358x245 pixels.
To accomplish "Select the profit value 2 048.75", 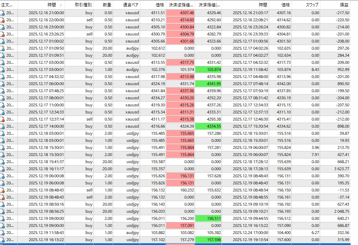I will click(x=342, y=211).
